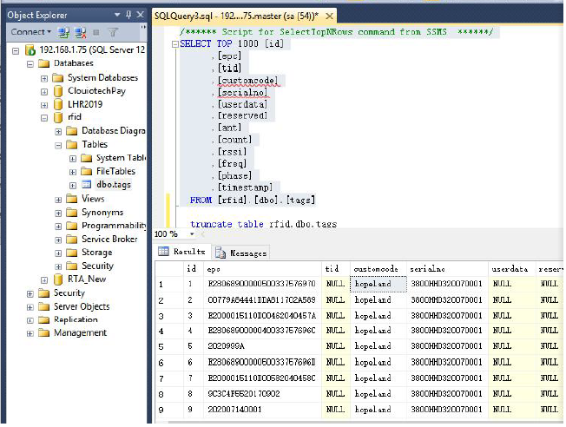Expand the FileTables folder
The height and width of the screenshot is (427, 566).
point(73,172)
